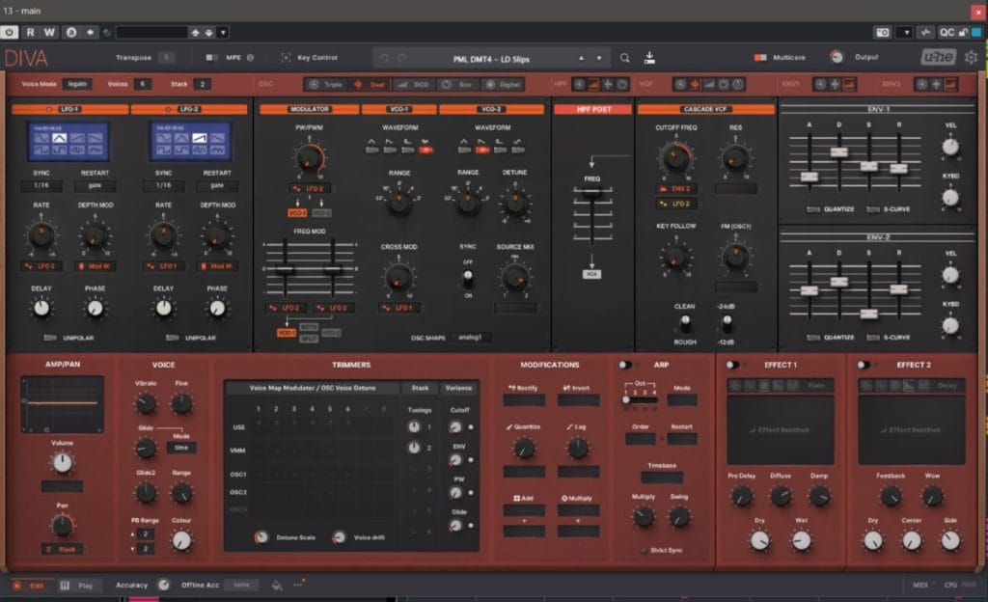Image resolution: width=988 pixels, height=602 pixels.
Task: Click the preset search magnifier icon
Action: [x=625, y=58]
